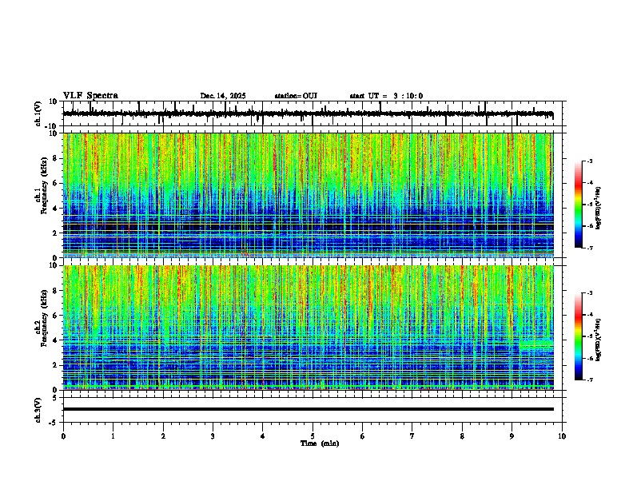The width and height of the screenshot is (633, 489).
Task: Click the "8" kHz tick of ch.1 spectrogram
Action: click(x=55, y=158)
